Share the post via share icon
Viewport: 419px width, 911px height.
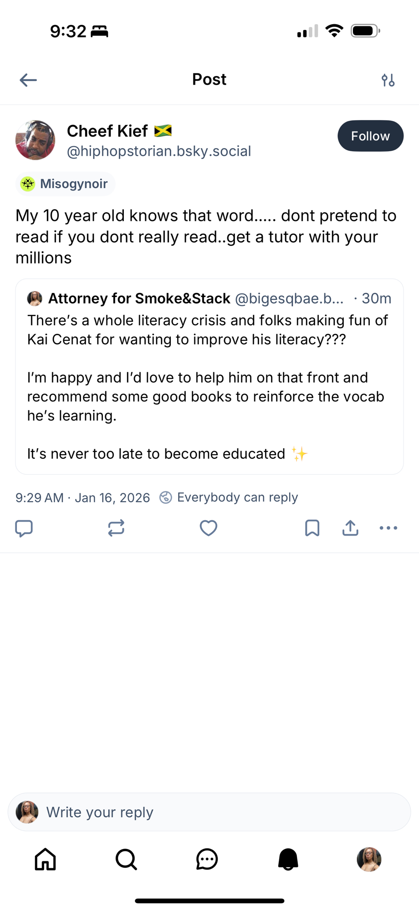point(350,528)
